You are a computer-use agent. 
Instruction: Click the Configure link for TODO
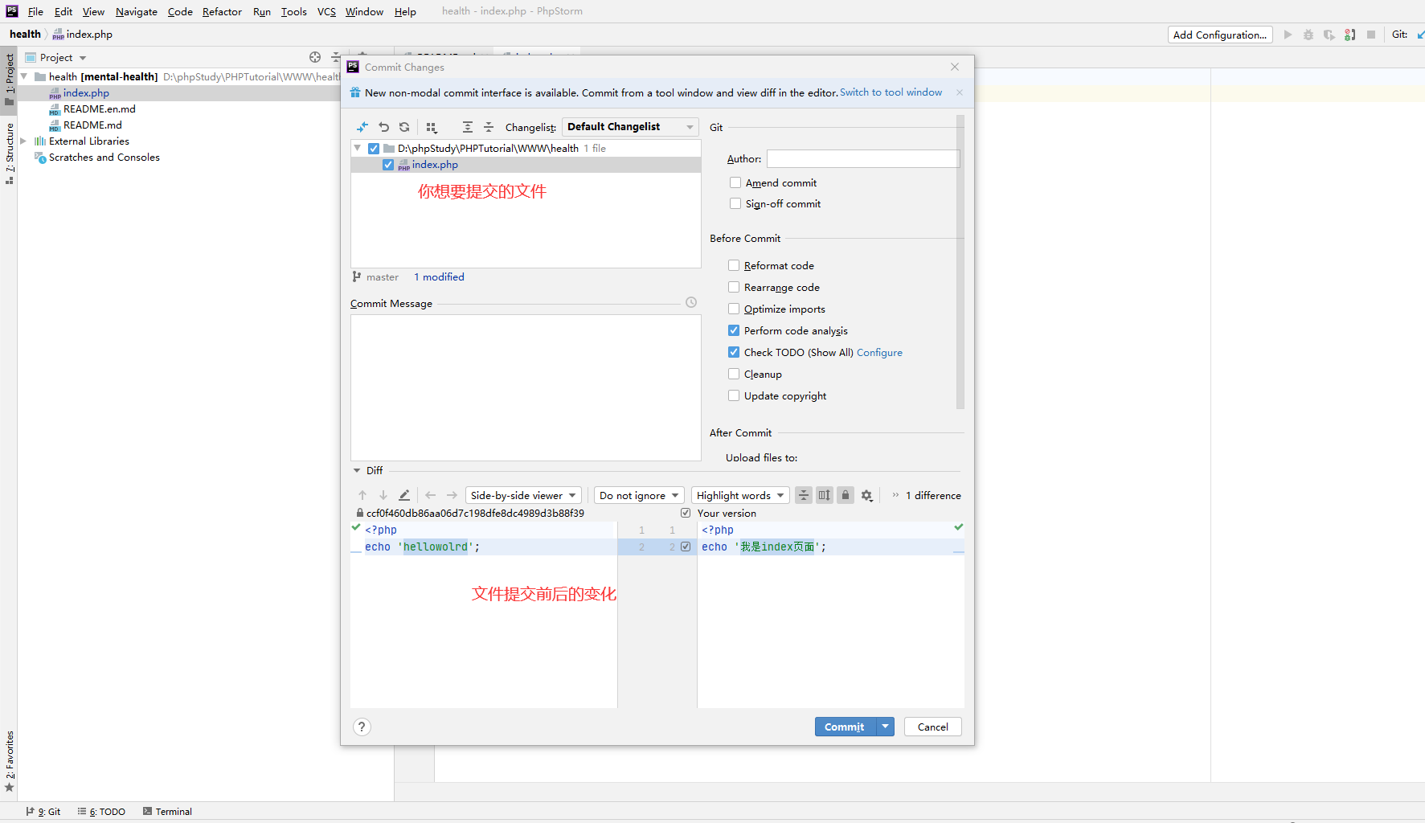pos(879,352)
